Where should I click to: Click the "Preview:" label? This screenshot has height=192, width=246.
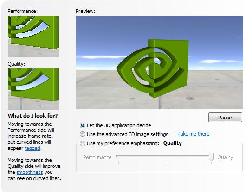[85, 11]
